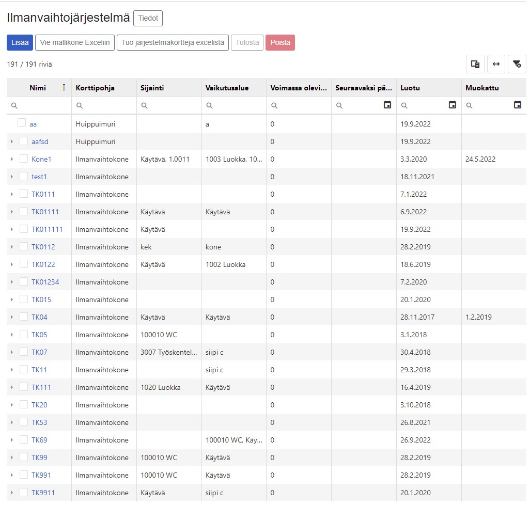
Task: Sort by Seuraavaksi pä... column header
Action: [364, 88]
